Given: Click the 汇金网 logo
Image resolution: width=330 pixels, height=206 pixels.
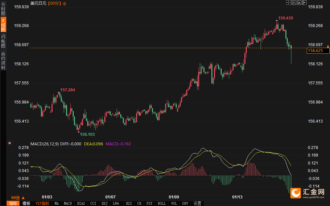Looking at the screenshot, I should pos(309,193).
